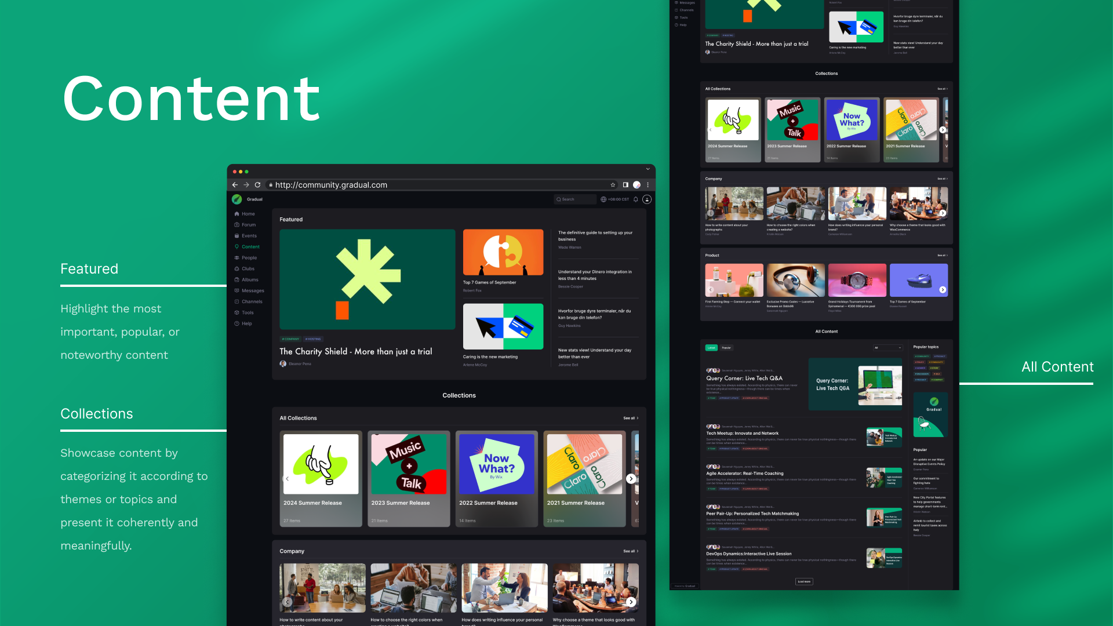Click See all for All Collections
Screen dimensions: 1113x626
pyautogui.click(x=630, y=418)
